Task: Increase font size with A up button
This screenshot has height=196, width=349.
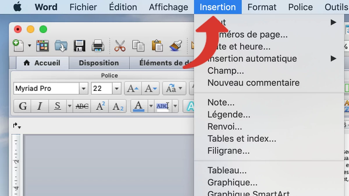Action: (x=133, y=89)
